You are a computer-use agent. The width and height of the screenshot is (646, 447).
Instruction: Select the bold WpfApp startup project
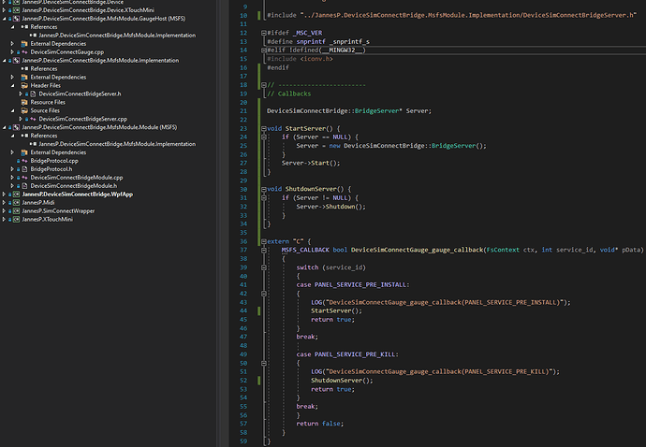pos(78,195)
